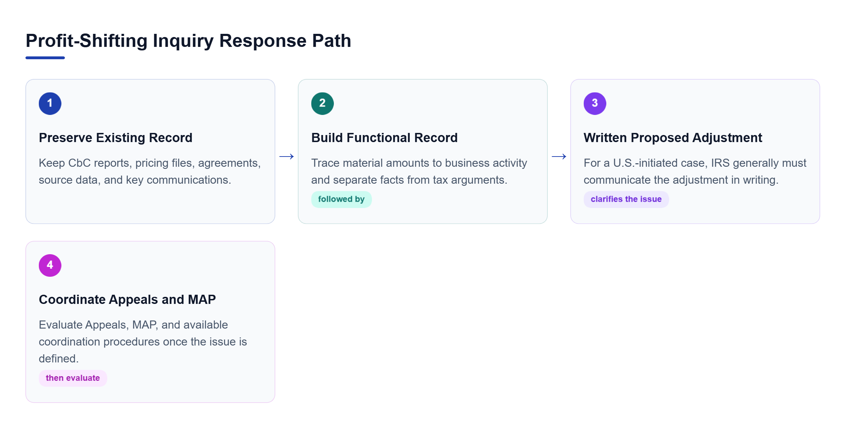Select the 'followed by' tag

(x=341, y=199)
